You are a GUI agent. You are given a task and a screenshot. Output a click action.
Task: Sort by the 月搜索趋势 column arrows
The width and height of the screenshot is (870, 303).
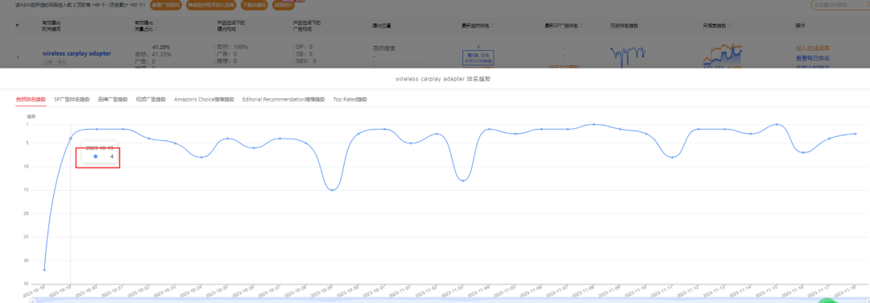tap(729, 26)
